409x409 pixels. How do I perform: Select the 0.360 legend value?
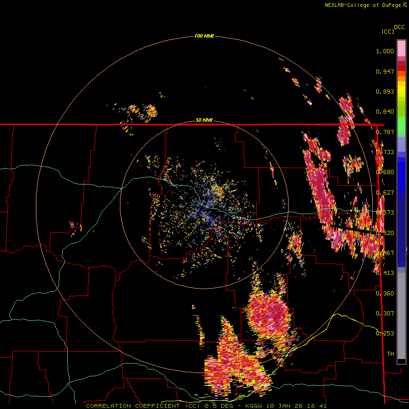click(385, 294)
